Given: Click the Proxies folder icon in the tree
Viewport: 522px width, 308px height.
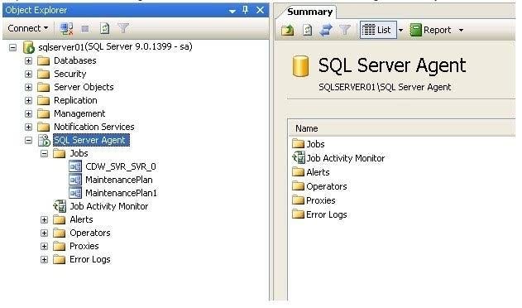Looking at the screenshot, I should coord(60,247).
